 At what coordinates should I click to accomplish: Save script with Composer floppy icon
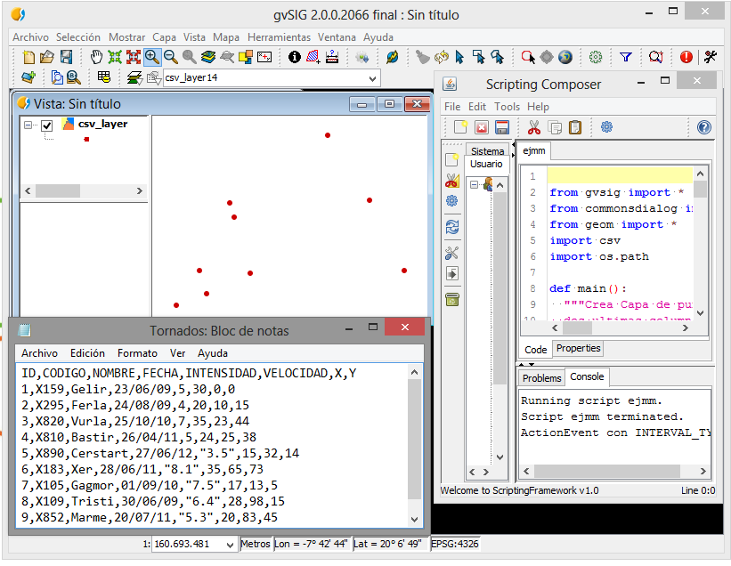(x=502, y=126)
